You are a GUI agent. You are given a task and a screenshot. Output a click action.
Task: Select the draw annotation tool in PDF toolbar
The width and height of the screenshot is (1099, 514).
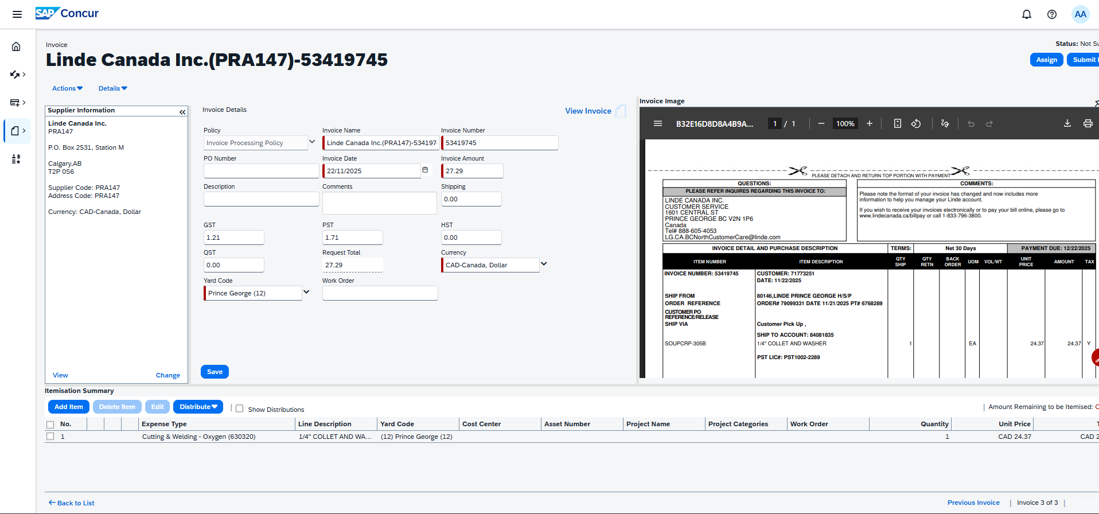pos(945,123)
